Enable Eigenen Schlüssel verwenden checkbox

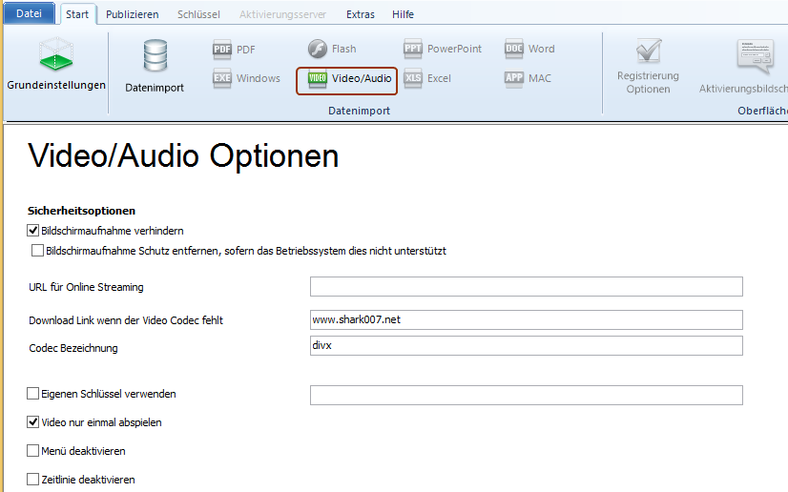[33, 393]
